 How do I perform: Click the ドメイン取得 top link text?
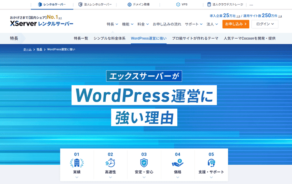click(141, 5)
